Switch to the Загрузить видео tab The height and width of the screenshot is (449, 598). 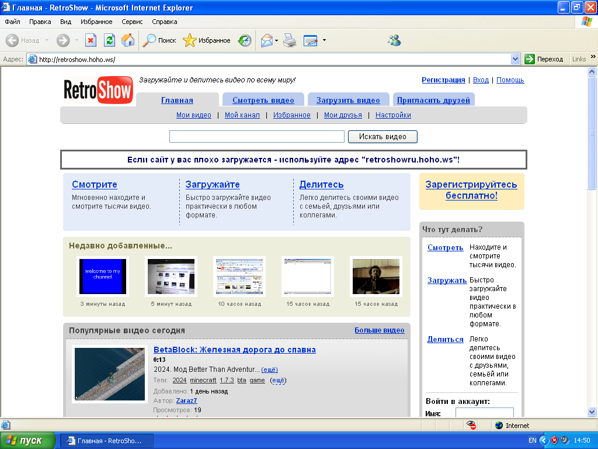348,100
